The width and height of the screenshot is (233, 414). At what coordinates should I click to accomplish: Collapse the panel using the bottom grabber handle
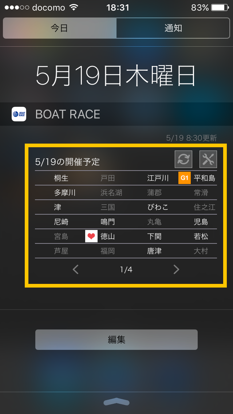pos(116,402)
